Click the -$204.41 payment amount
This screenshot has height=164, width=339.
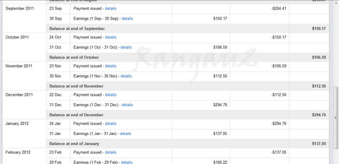click(279, 9)
